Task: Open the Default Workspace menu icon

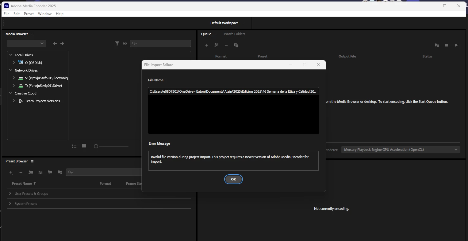Action: click(x=244, y=23)
